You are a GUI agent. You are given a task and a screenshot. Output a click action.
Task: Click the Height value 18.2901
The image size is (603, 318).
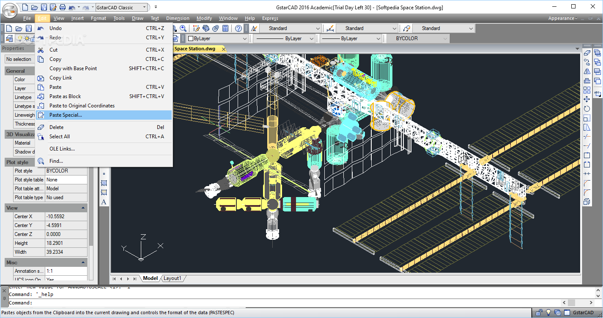(x=66, y=243)
